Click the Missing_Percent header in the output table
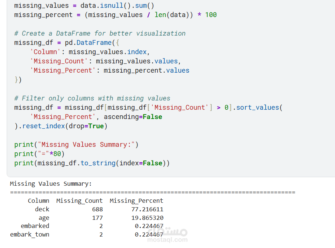 point(136,201)
